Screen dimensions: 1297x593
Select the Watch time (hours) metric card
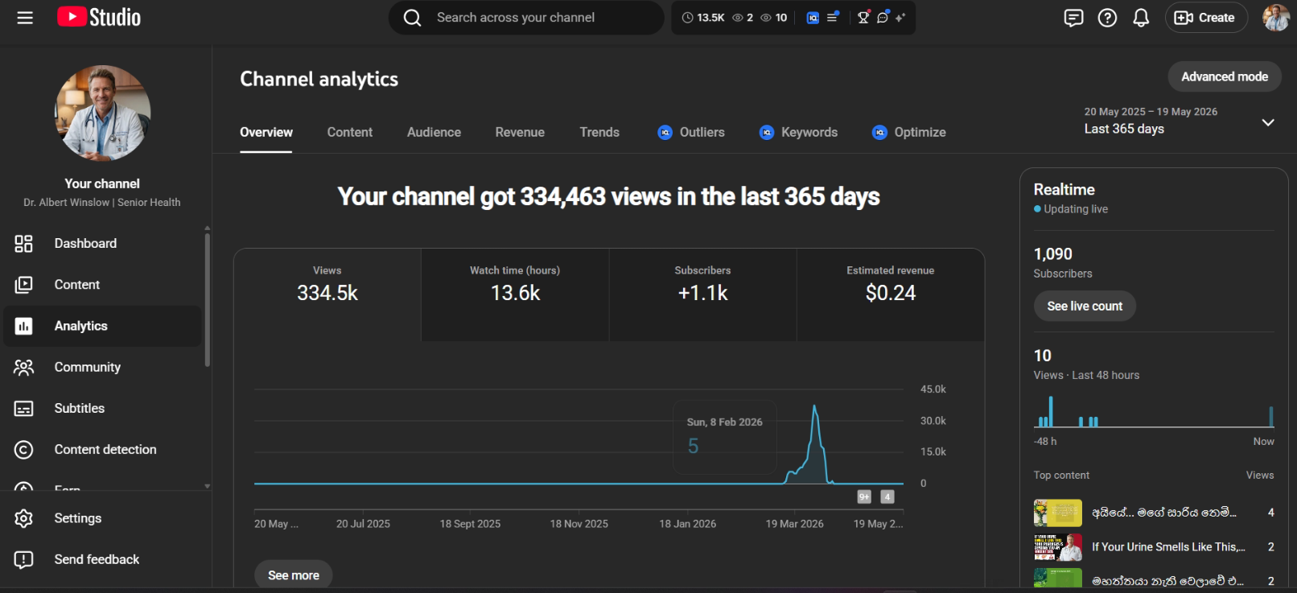point(515,294)
